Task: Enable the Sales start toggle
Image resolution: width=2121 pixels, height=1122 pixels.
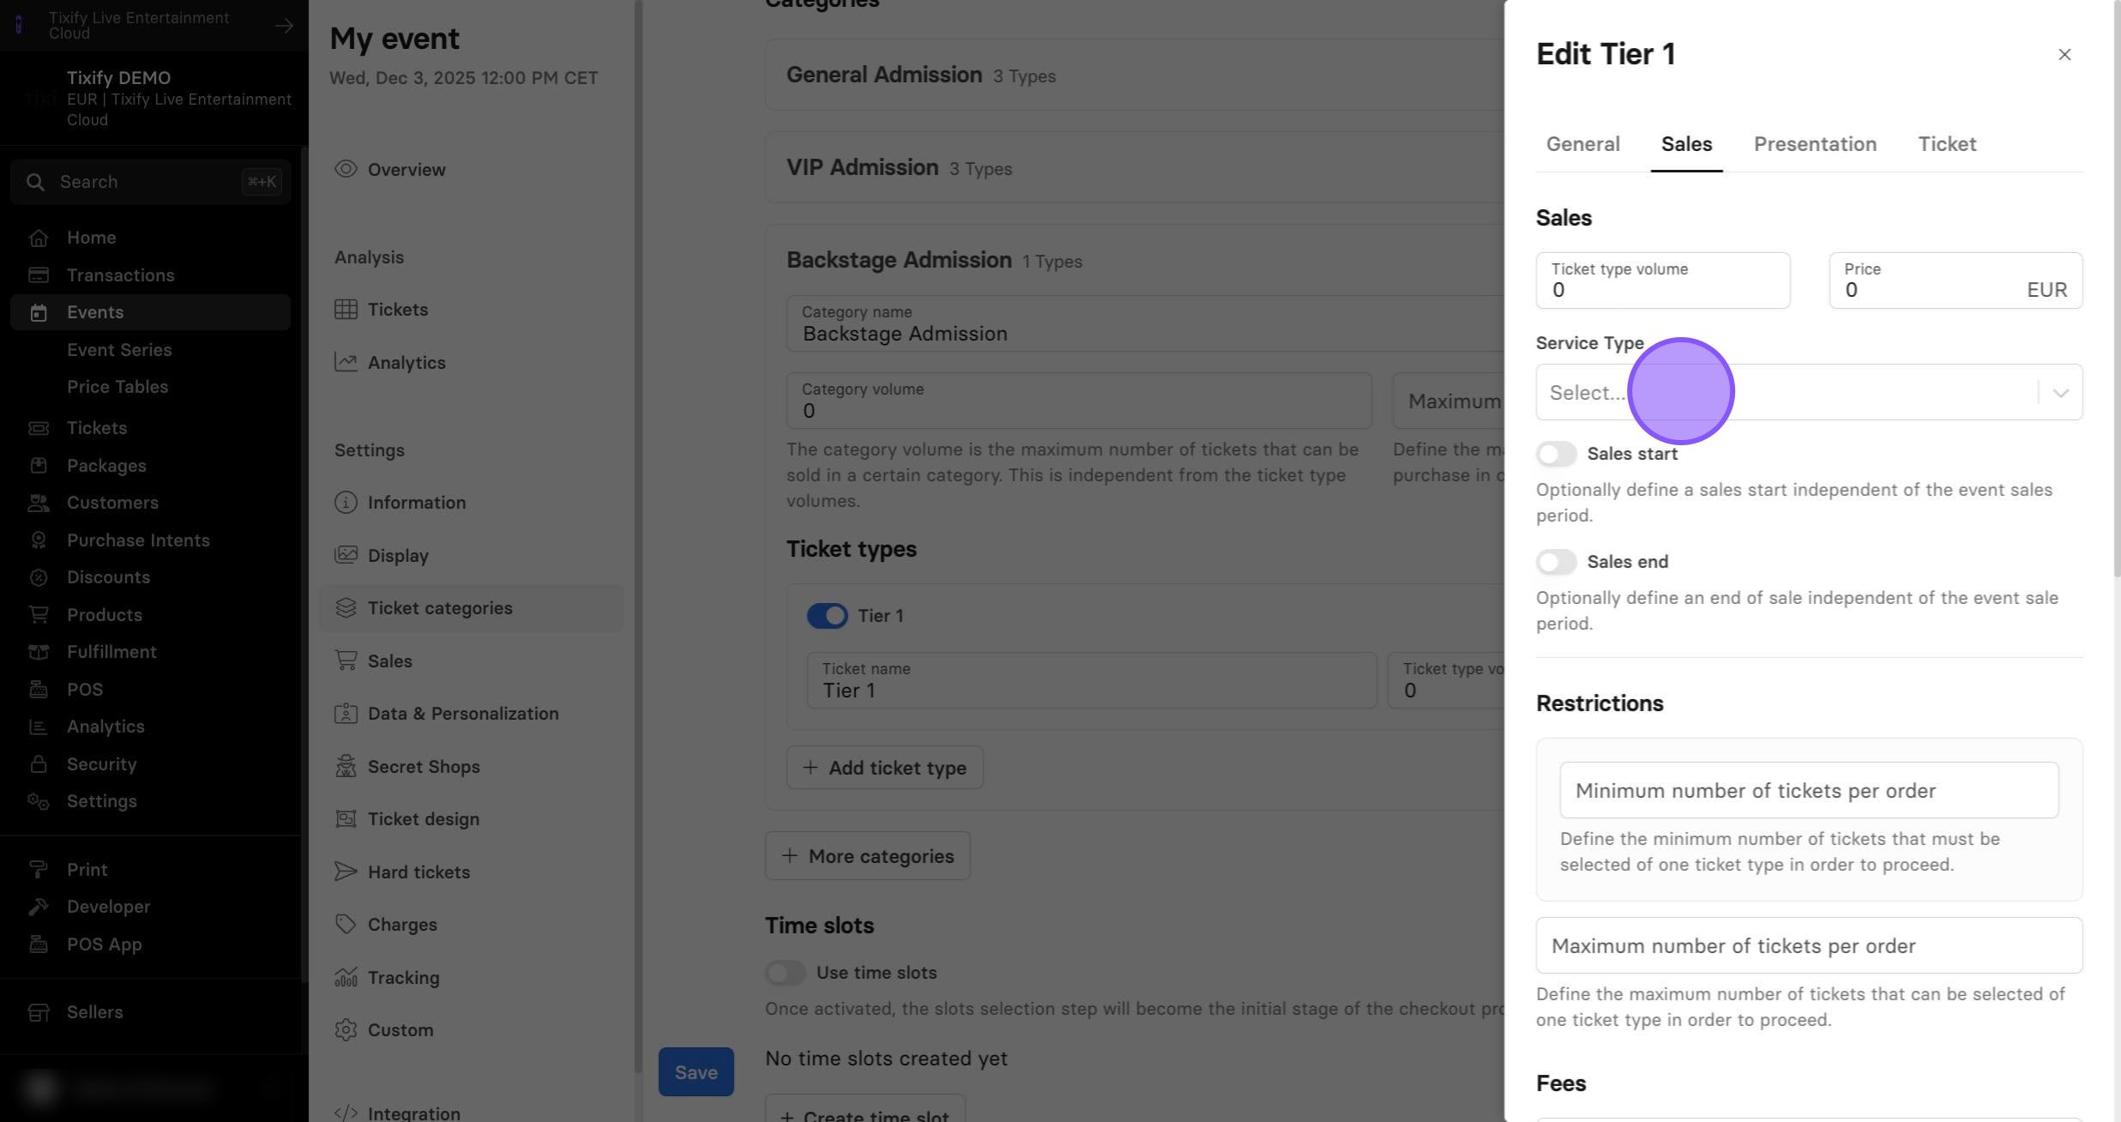Action: 1556,454
